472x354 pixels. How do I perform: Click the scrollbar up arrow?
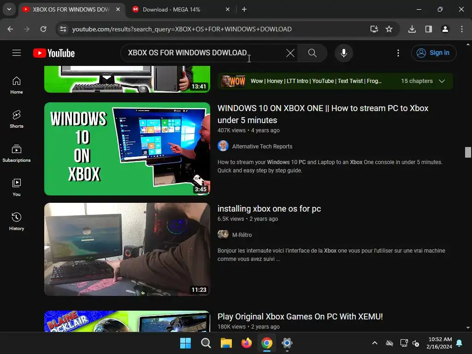[468, 44]
